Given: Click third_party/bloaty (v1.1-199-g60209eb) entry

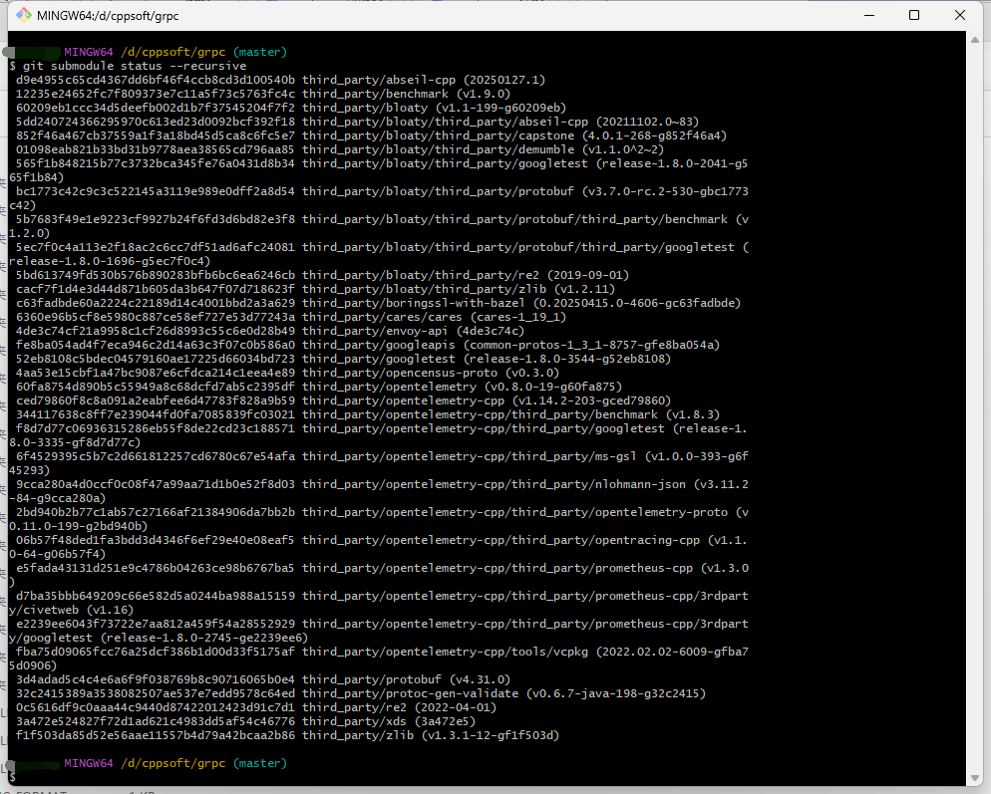Looking at the screenshot, I should click(x=435, y=108).
